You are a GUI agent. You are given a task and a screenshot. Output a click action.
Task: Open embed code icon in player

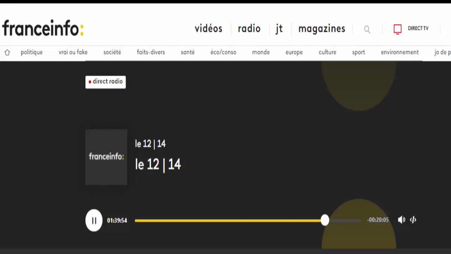click(413, 220)
